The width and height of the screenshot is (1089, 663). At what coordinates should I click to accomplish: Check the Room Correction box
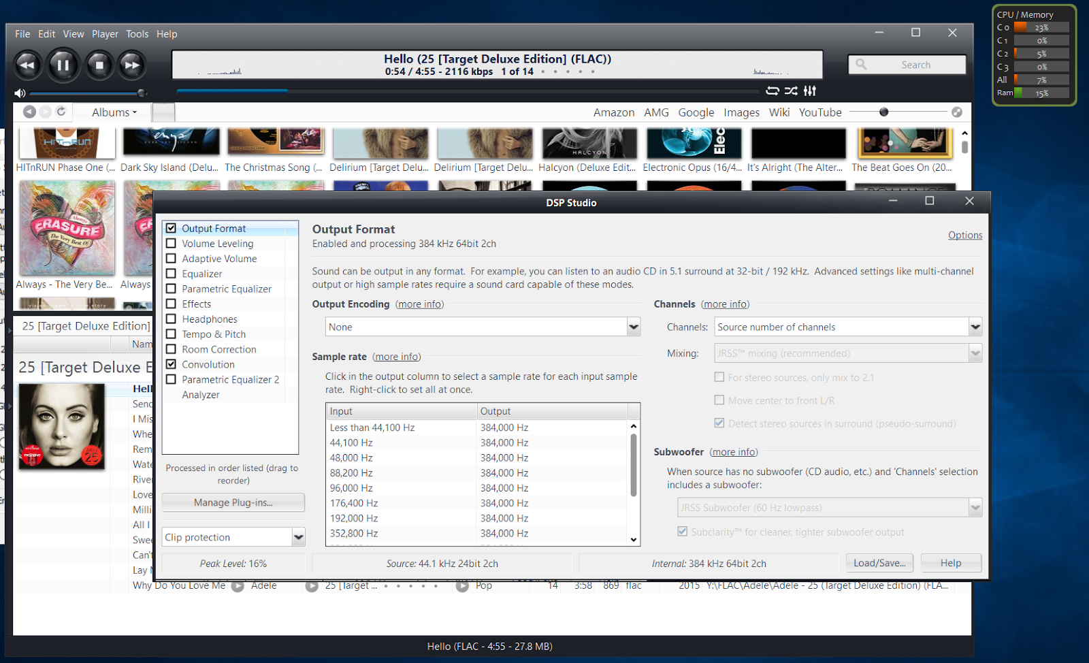point(171,349)
